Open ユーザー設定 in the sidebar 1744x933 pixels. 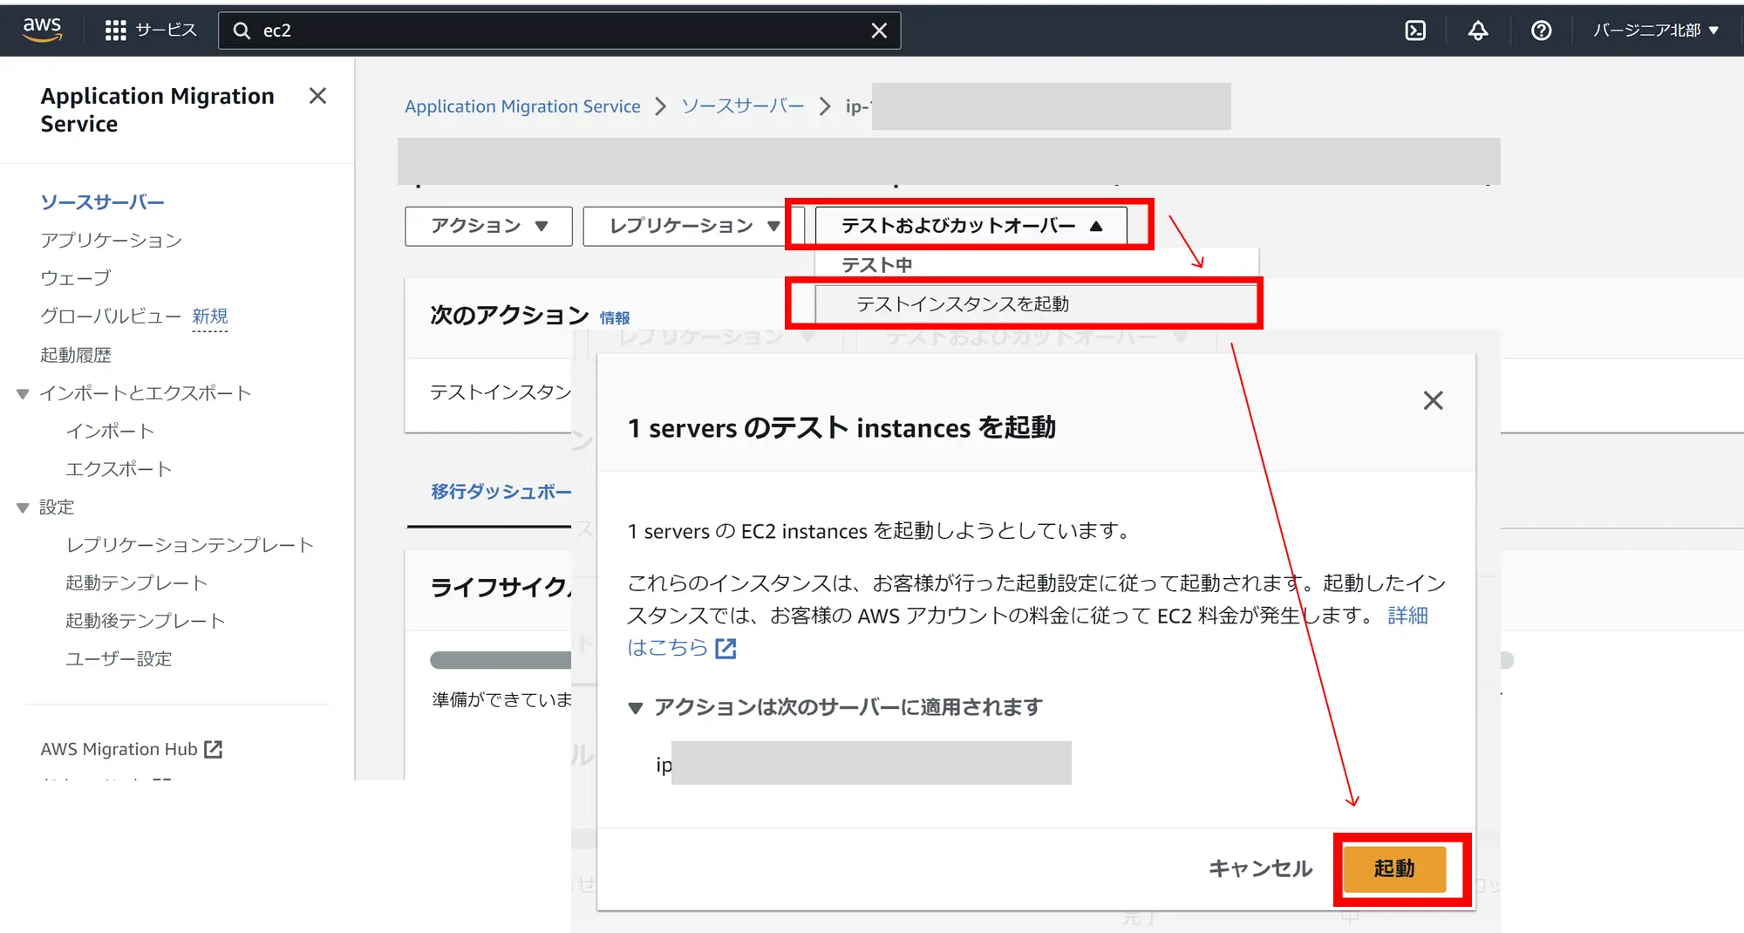pos(119,659)
